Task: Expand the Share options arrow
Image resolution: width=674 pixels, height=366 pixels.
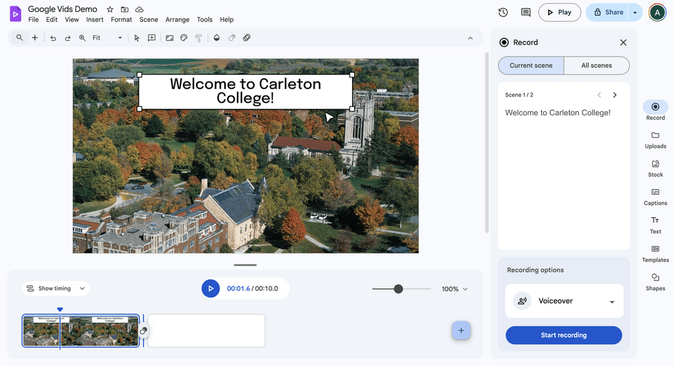Action: (x=635, y=13)
